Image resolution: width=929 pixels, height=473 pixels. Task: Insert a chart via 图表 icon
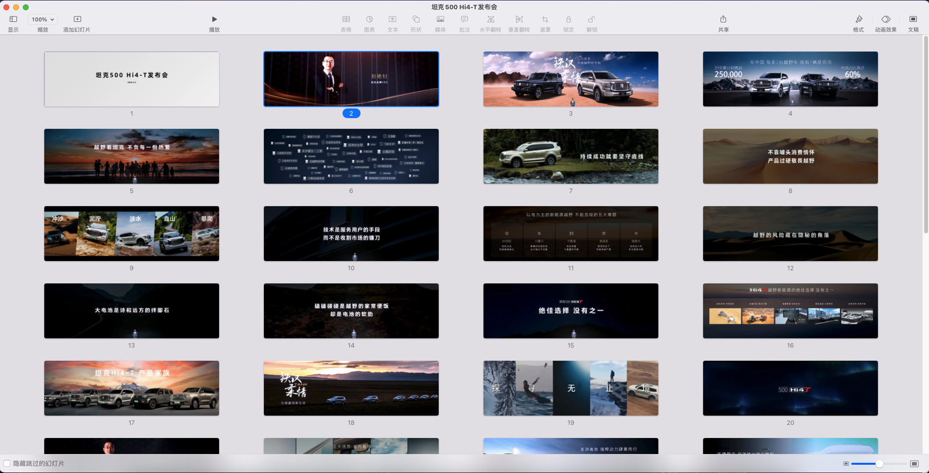point(369,19)
